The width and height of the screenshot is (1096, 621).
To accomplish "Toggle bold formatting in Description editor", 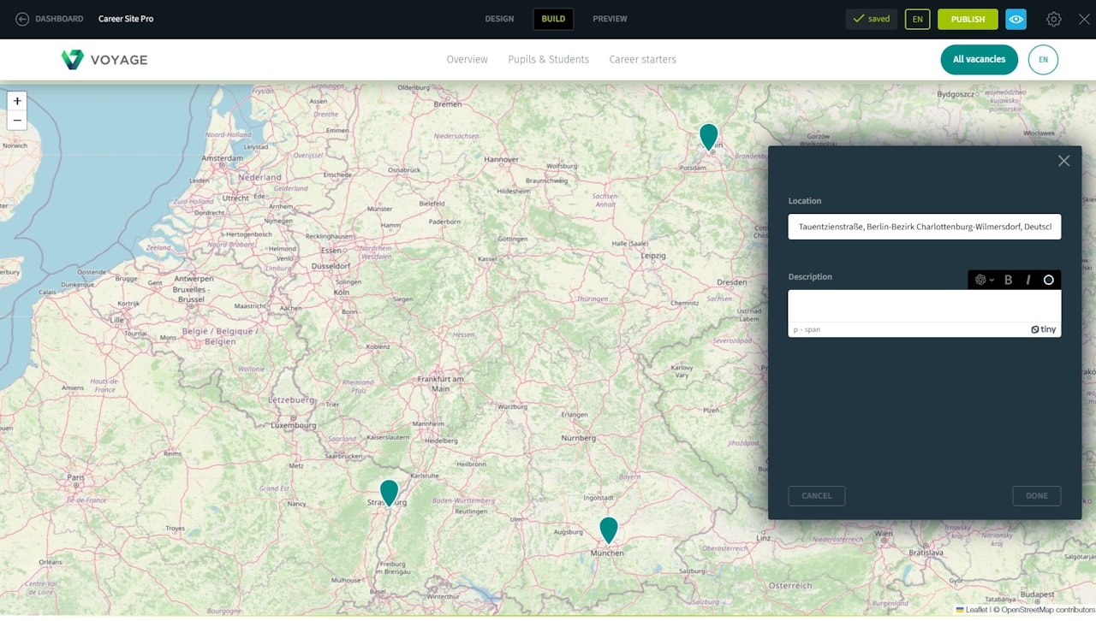I will point(1008,280).
